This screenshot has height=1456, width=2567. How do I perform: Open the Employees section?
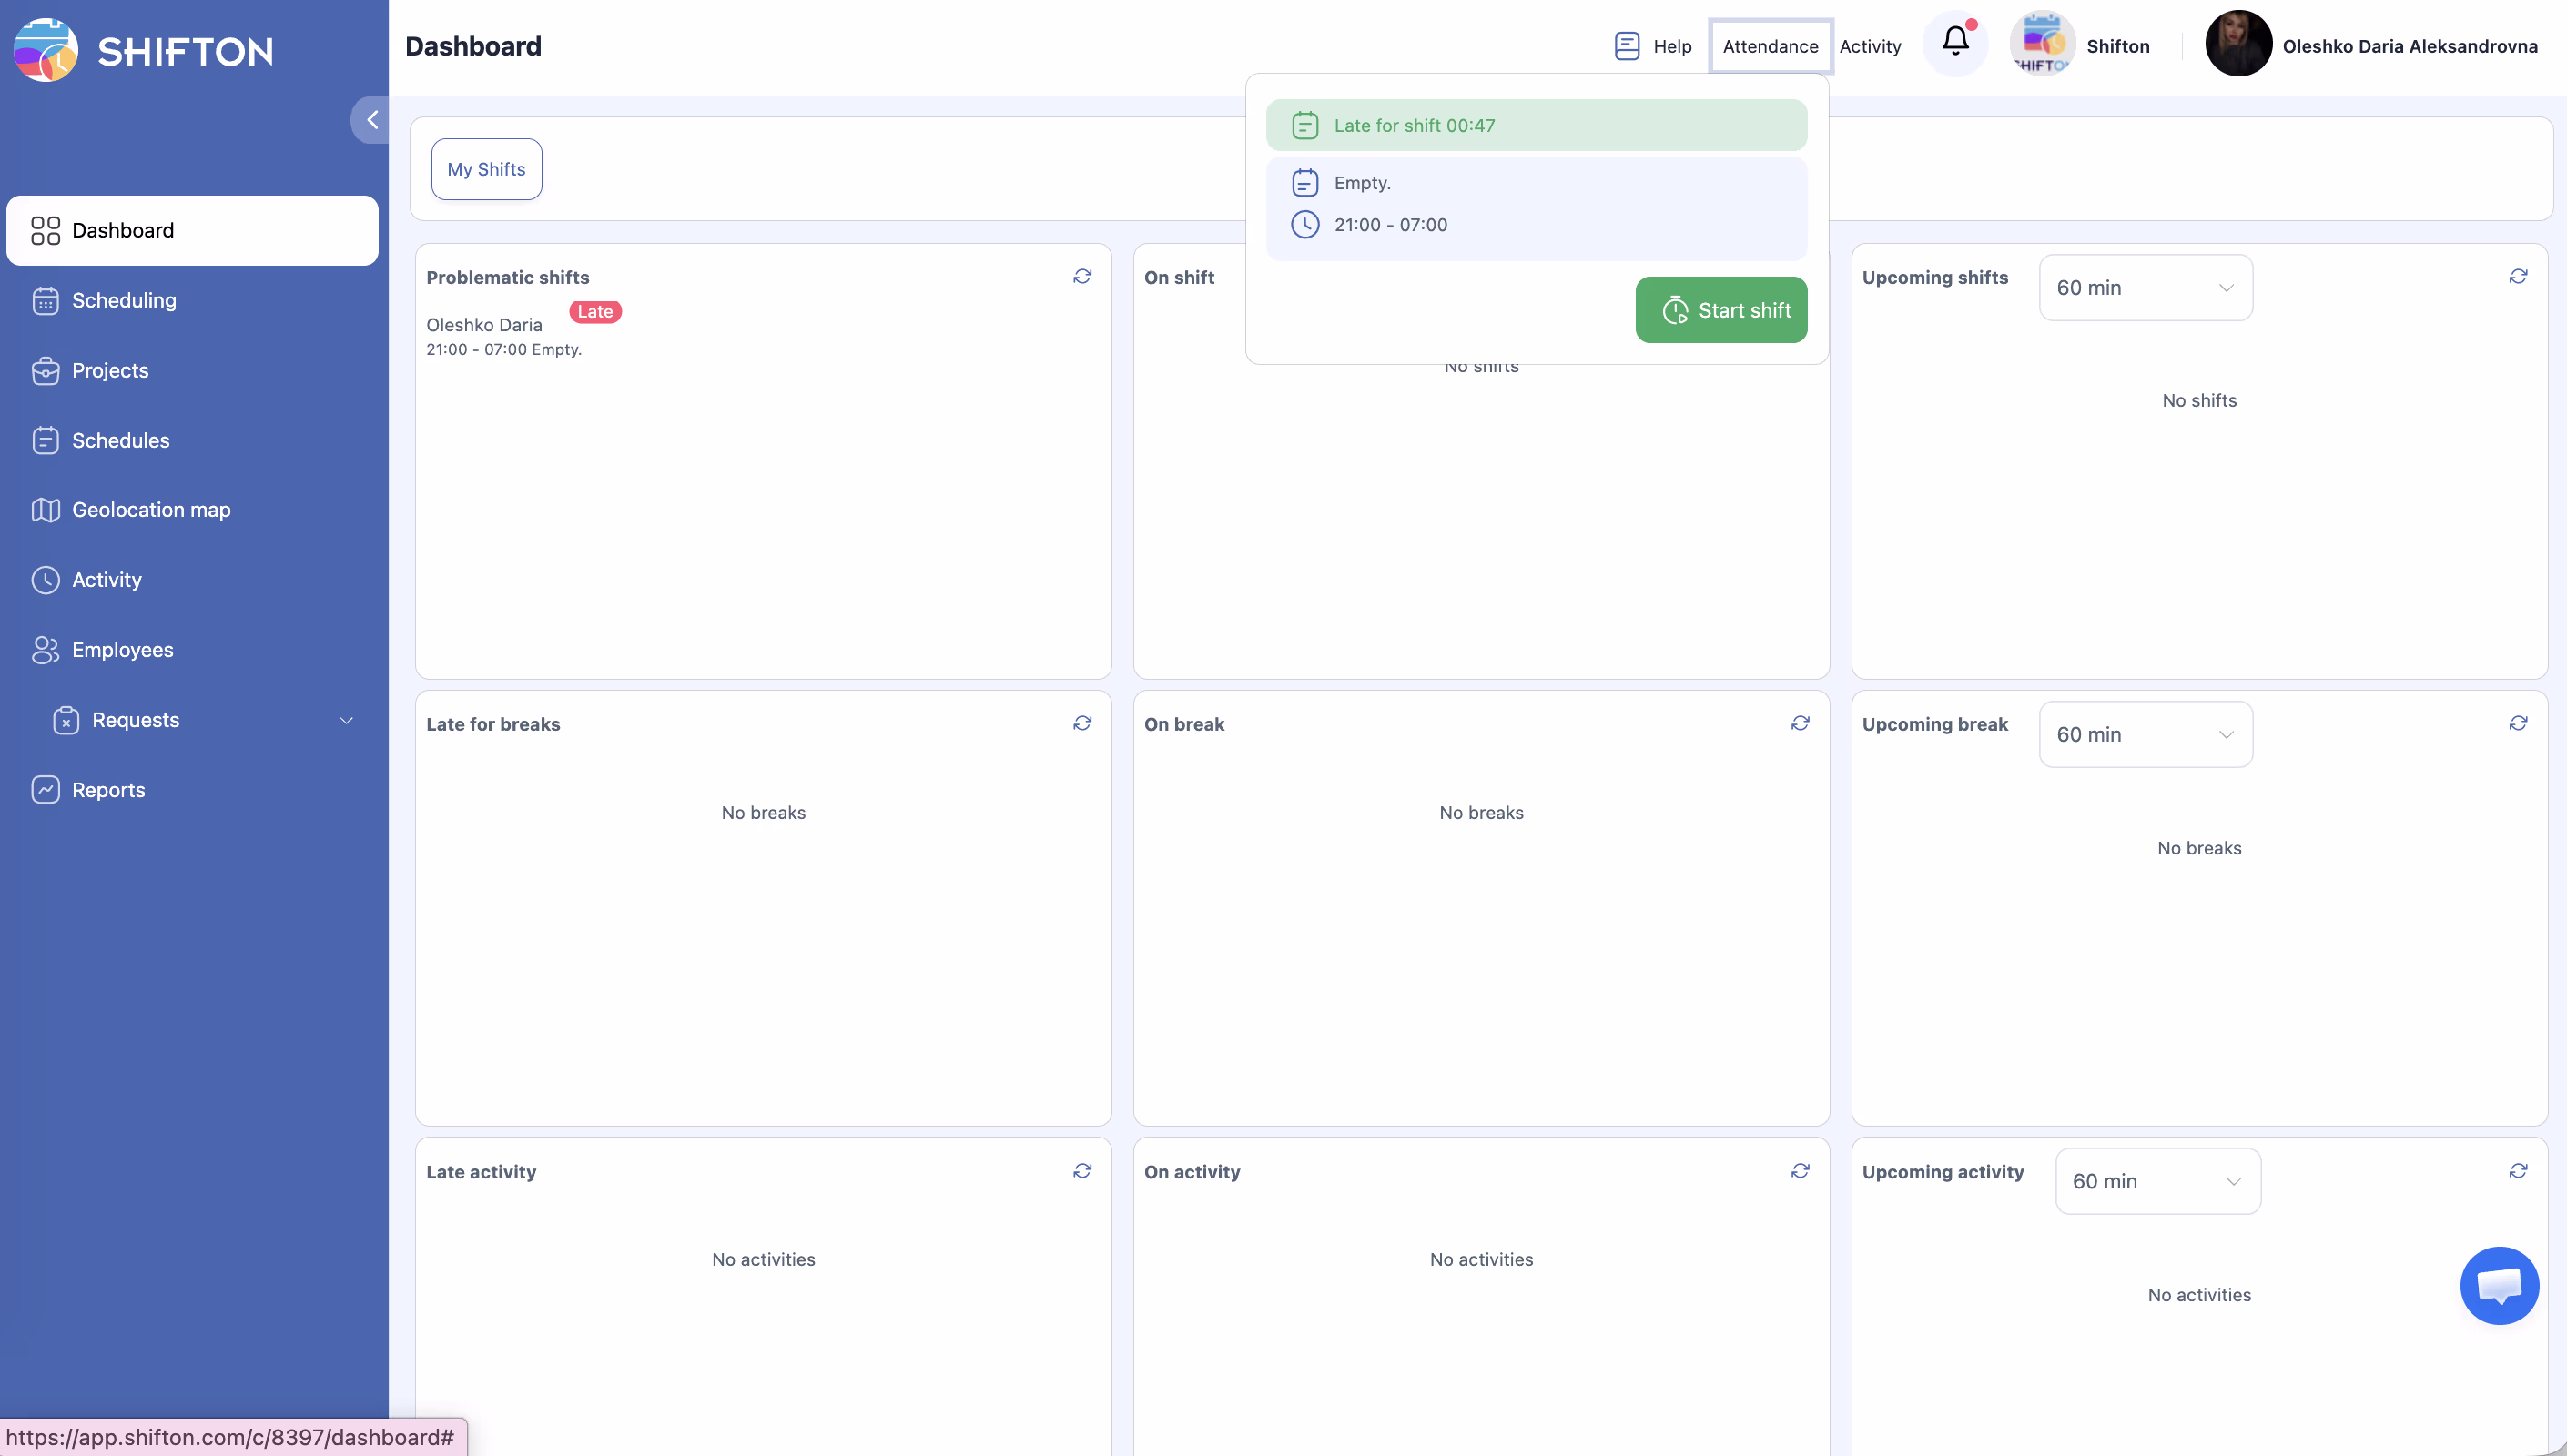[122, 650]
